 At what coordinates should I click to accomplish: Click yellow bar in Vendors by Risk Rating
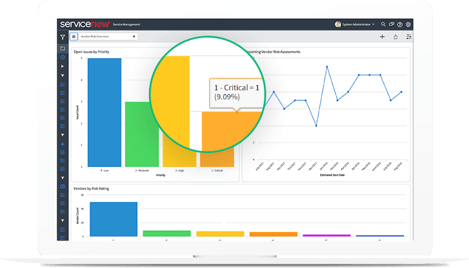(x=220, y=234)
